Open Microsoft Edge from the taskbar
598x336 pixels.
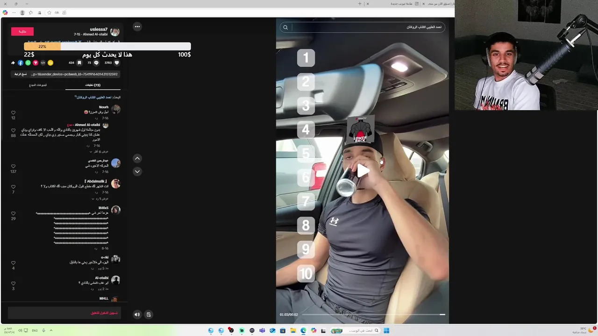click(303, 330)
